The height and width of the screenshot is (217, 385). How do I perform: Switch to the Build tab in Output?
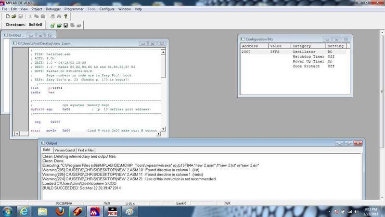coord(46,150)
